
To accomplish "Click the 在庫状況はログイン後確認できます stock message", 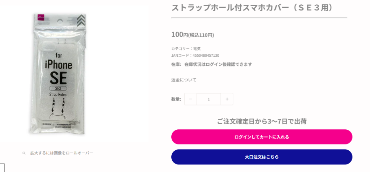I will [x=218, y=64].
